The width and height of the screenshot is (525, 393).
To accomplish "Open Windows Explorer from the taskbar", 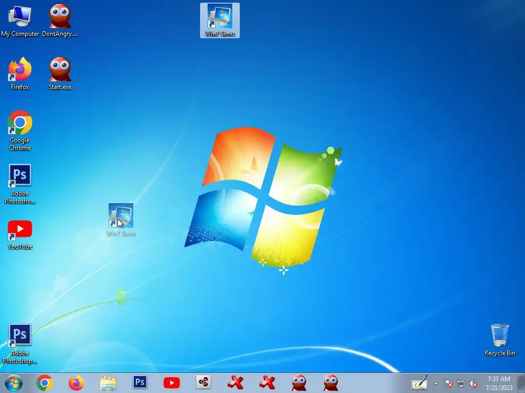I will (108, 383).
